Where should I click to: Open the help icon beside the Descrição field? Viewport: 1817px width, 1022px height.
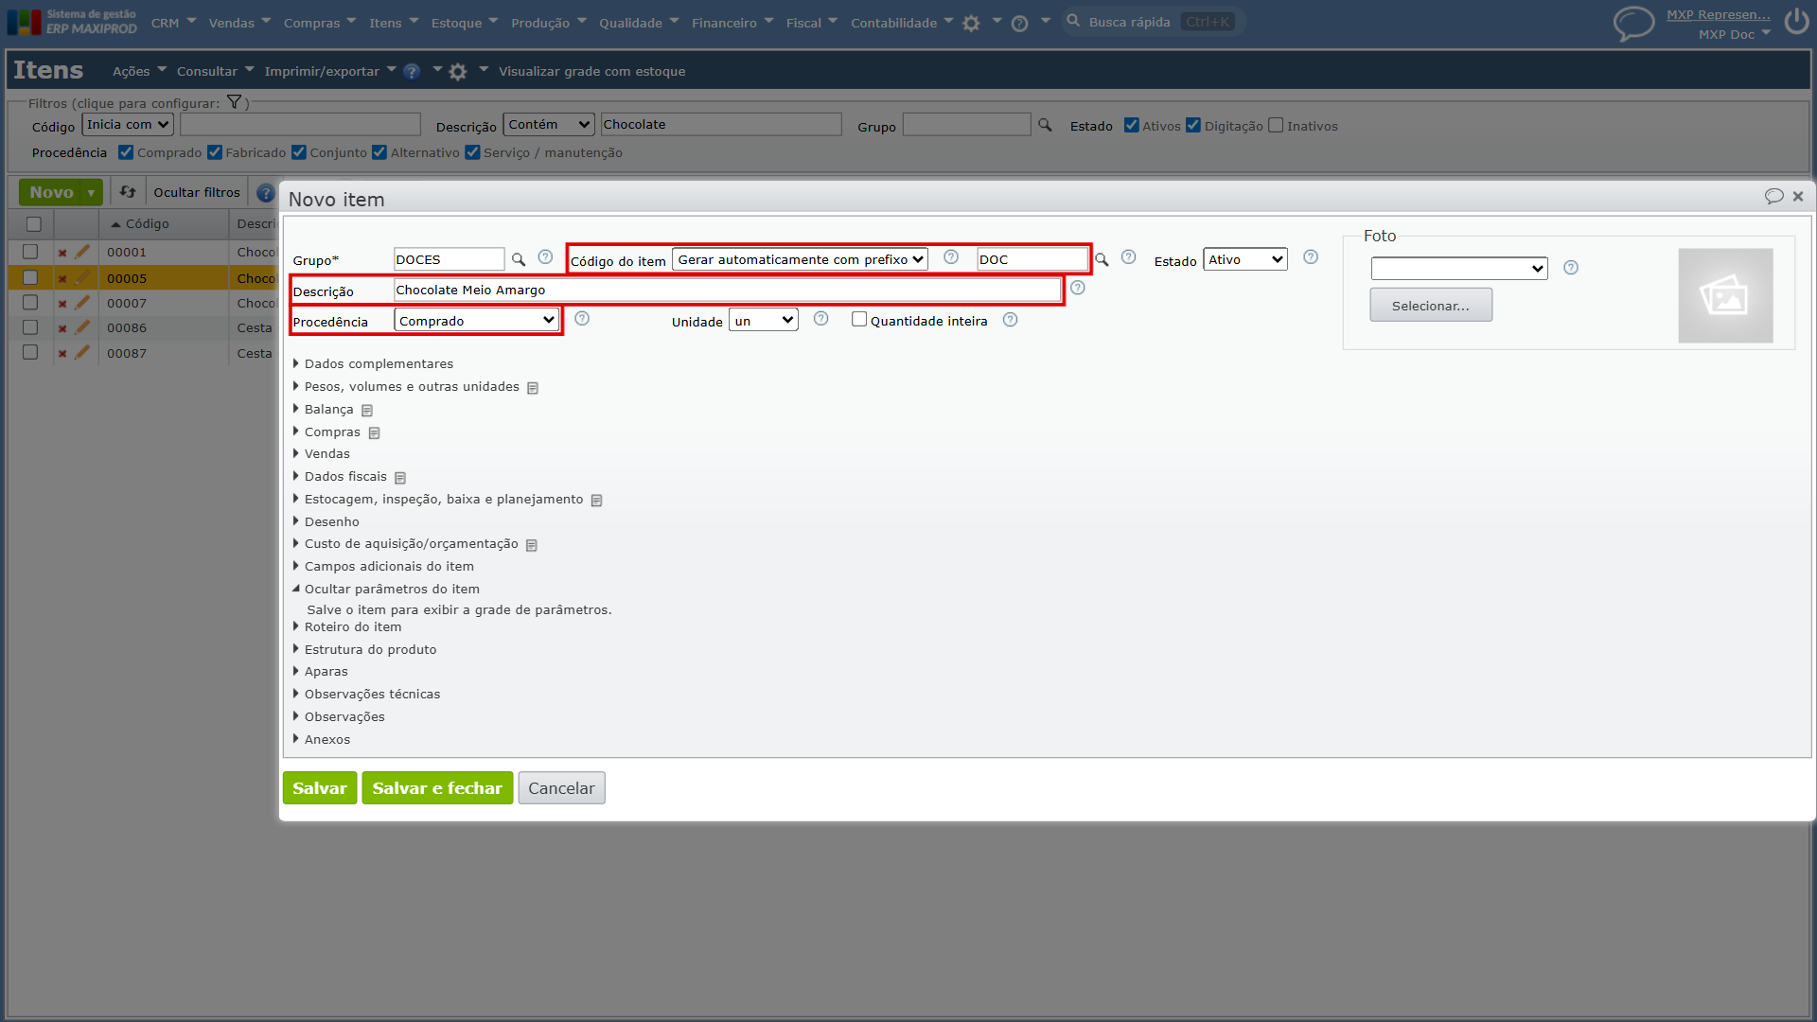tap(1077, 288)
